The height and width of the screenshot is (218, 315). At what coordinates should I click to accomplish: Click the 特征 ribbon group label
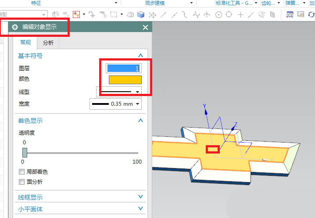pos(36,3)
